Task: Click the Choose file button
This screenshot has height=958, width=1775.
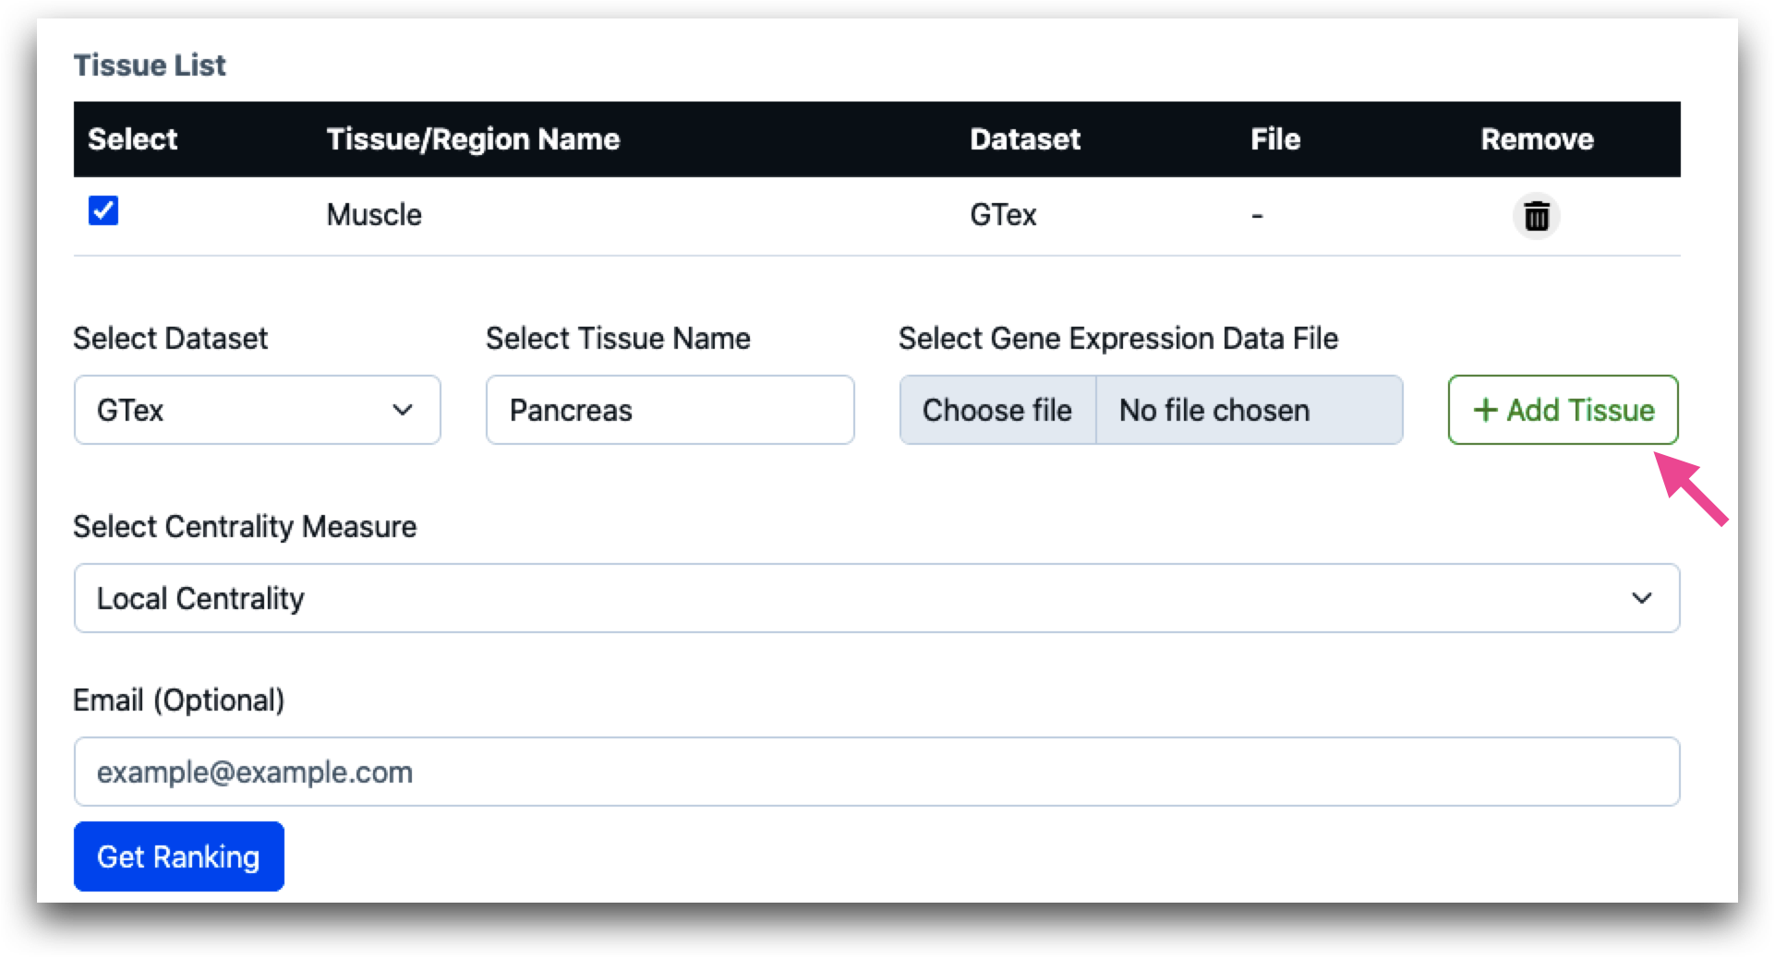Action: point(997,410)
